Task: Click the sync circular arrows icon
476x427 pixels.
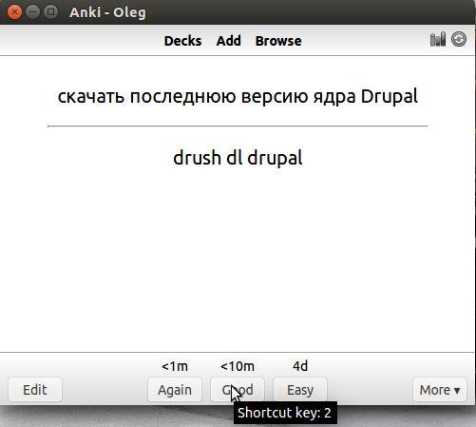Action: pyautogui.click(x=459, y=39)
